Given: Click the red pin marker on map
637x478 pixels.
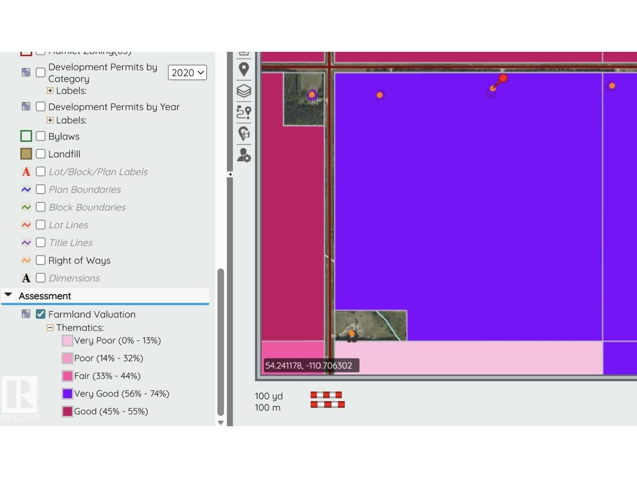Looking at the screenshot, I should [x=503, y=78].
